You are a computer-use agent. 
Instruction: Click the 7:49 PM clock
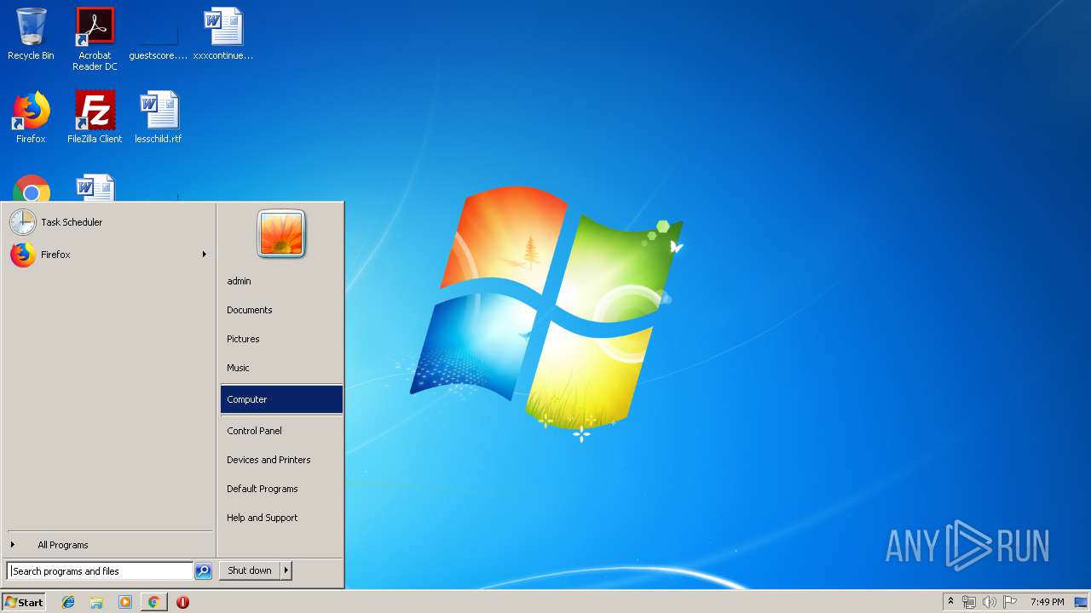1047,602
